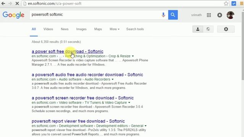Image resolution: width=244 pixels, height=137 pixels.
Task: Open Search tools options
Action: coord(135,29)
